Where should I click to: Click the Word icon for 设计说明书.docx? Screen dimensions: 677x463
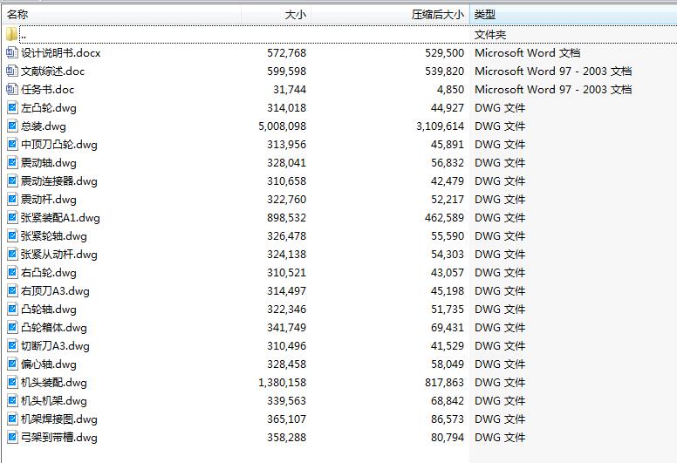12,52
